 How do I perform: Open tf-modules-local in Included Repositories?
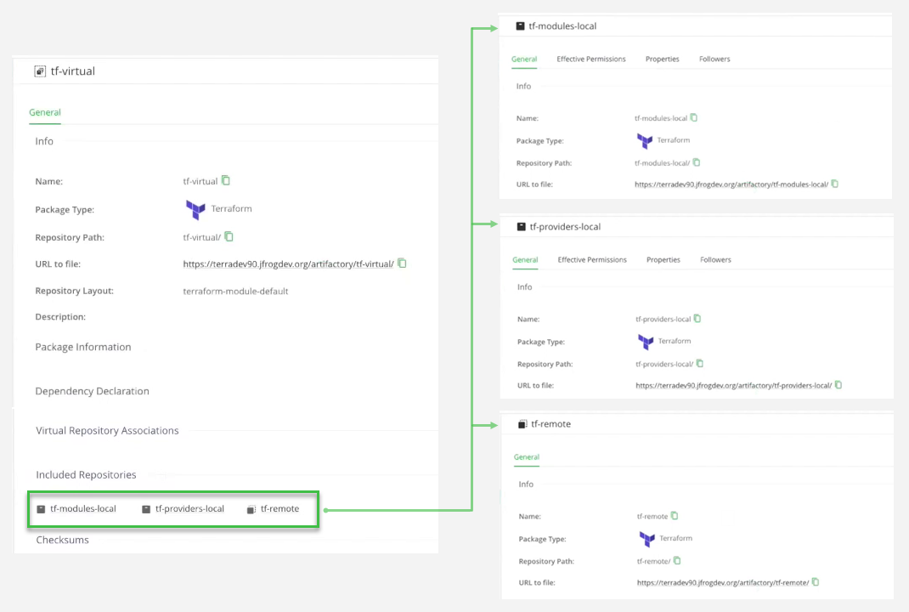click(x=82, y=509)
